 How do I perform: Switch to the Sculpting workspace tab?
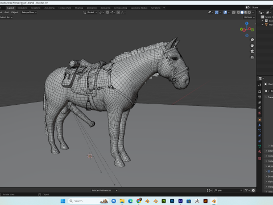(x=35, y=8)
